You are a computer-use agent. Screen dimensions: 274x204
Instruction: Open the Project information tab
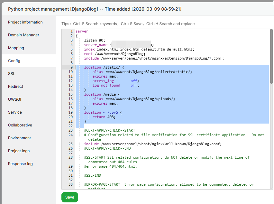click(x=25, y=22)
